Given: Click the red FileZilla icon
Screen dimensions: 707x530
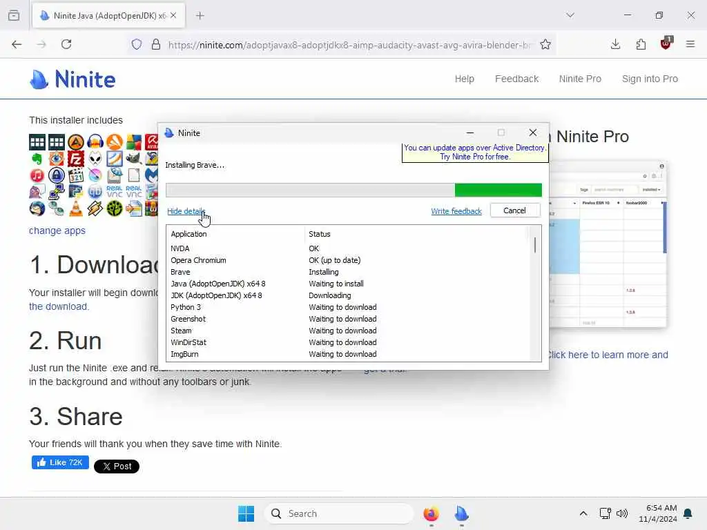Looking at the screenshot, I should click(76, 159).
